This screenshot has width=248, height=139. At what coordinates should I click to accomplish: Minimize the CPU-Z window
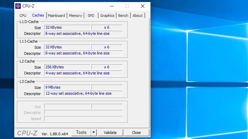(x=112, y=6)
